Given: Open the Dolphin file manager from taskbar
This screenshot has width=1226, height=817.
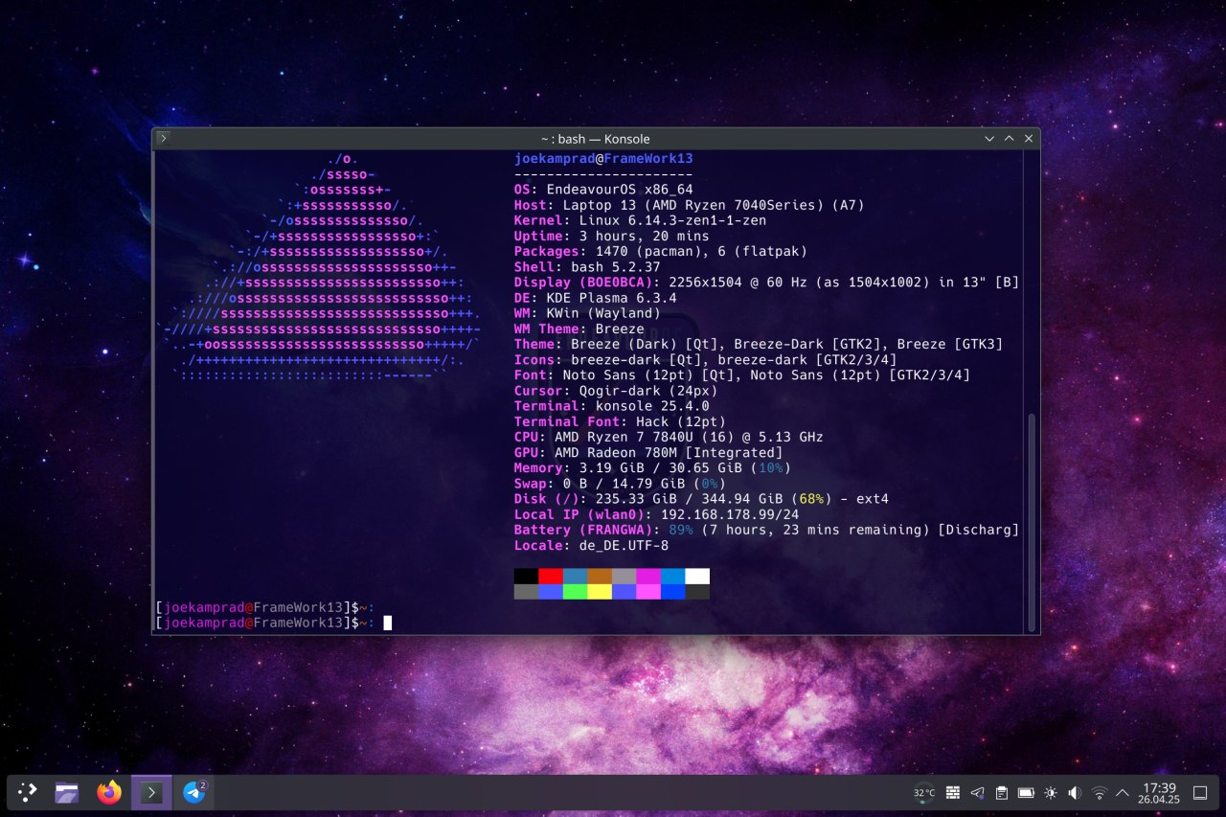Looking at the screenshot, I should 67,792.
